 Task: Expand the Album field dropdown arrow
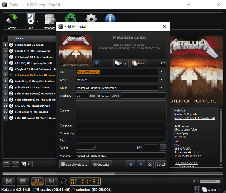pos(161,87)
